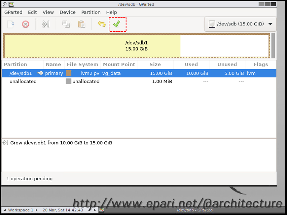Switch to next workspace arrow after Workspace 1
This screenshot has height=215, width=287.
pyautogui.click(x=37, y=210)
